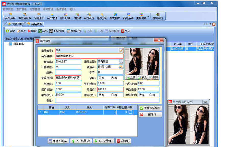Click the 单品积分 input field

(68, 95)
